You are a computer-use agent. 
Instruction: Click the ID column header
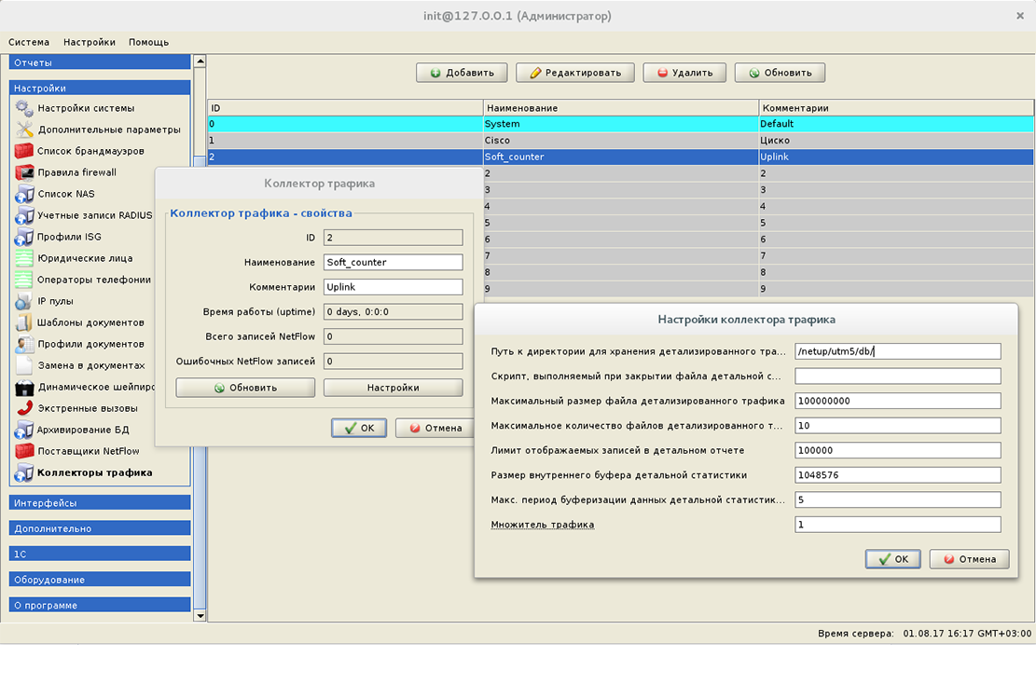click(346, 107)
